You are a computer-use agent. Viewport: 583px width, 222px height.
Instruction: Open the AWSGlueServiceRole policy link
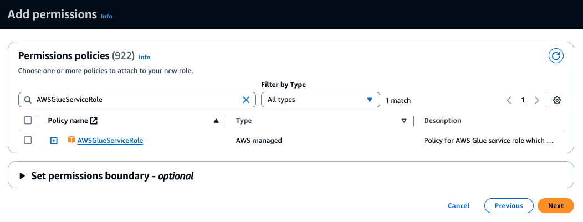(110, 141)
